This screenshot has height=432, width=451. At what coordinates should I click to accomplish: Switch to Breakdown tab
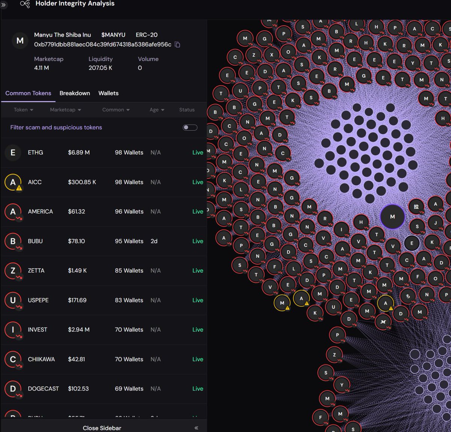coord(75,93)
